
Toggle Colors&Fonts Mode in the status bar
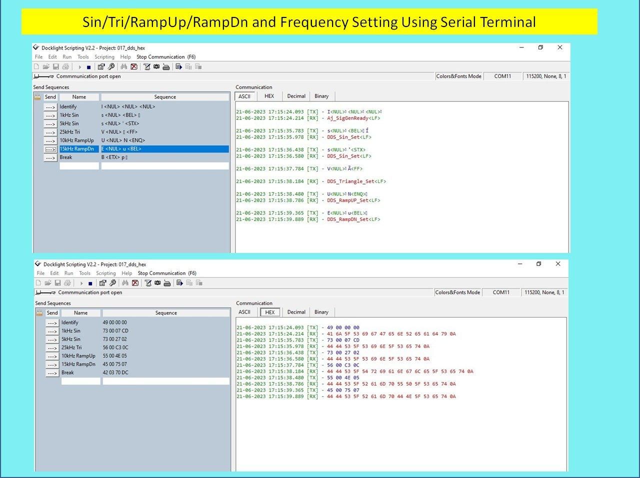tap(458, 76)
